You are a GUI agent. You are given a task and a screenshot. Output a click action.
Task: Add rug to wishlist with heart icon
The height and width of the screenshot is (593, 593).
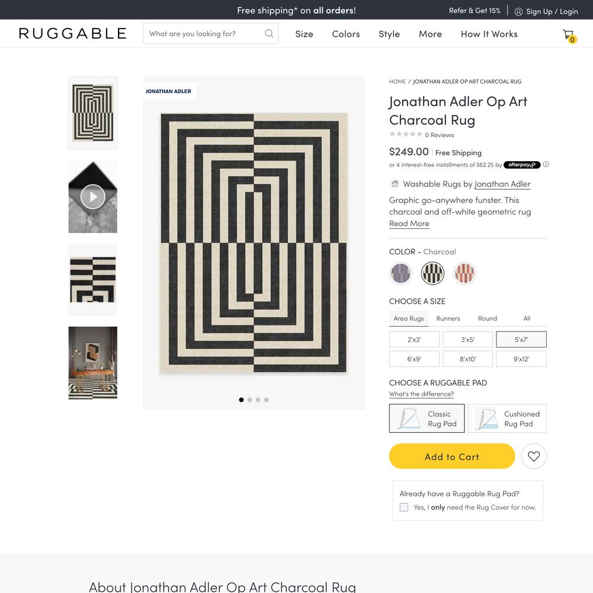coord(534,457)
